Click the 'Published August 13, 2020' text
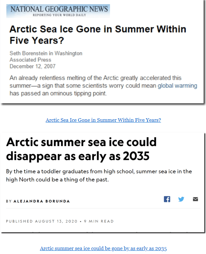Viewport: 206px width, 254px height. click(42, 221)
